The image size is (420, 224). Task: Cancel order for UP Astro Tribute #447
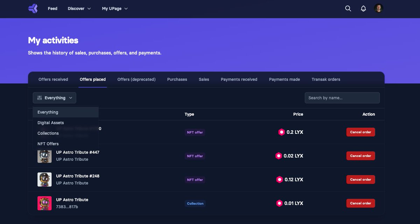pyautogui.click(x=361, y=156)
